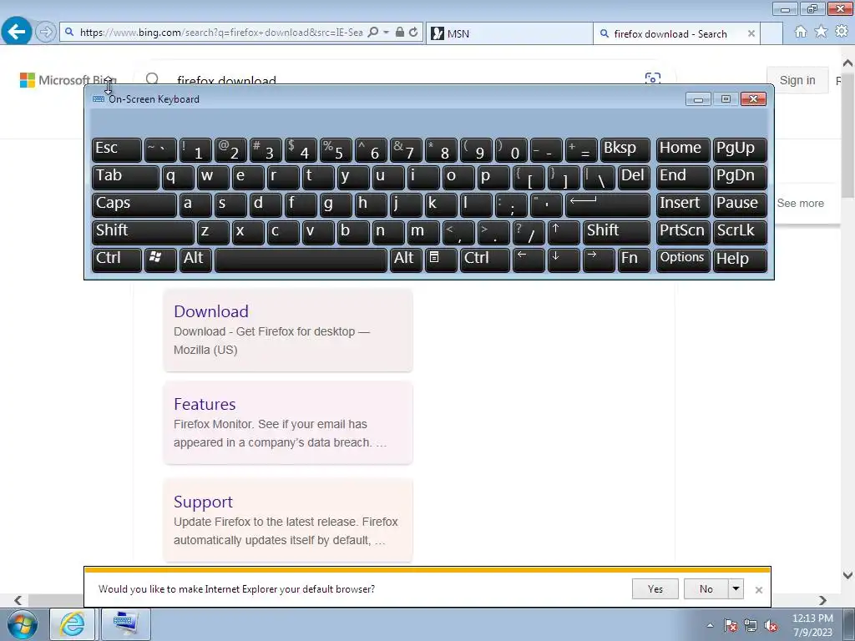The image size is (855, 641).
Task: Show hidden system tray icons arrow
Action: tap(710, 625)
